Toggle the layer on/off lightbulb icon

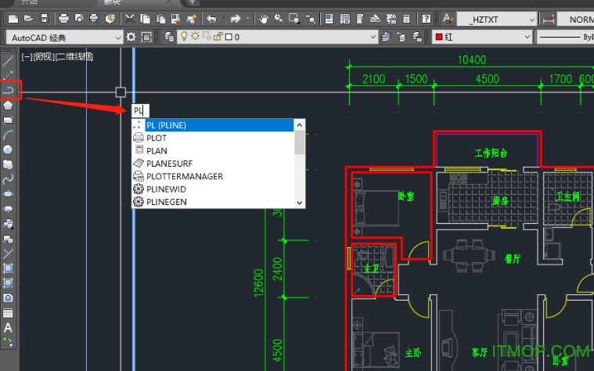(185, 37)
